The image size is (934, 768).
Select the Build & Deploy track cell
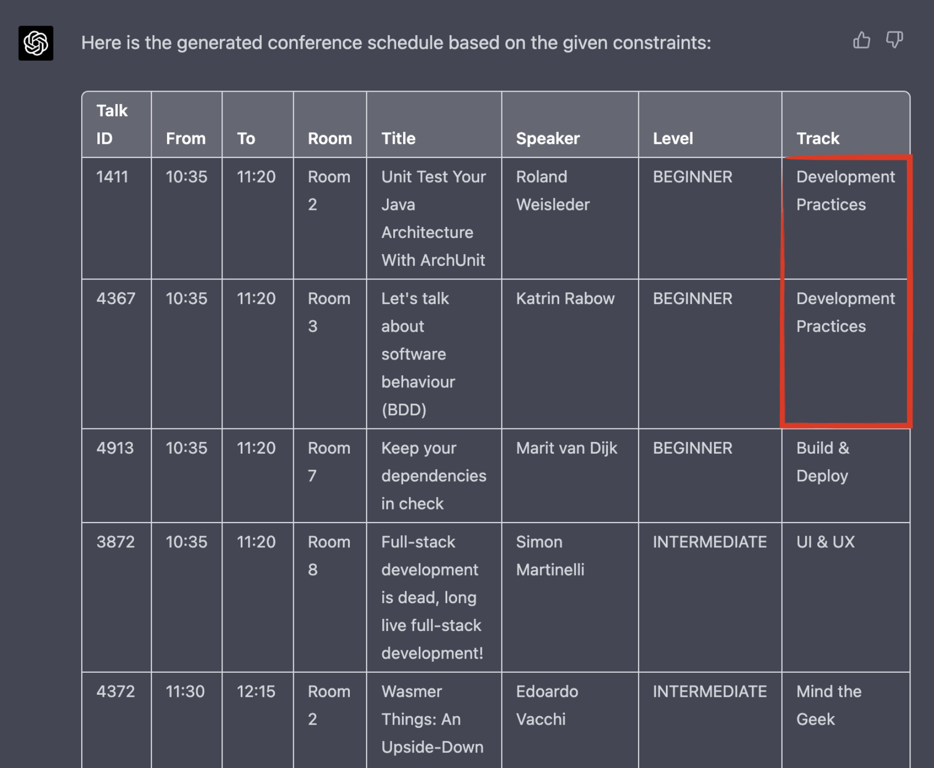(822, 462)
